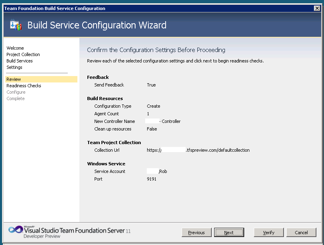The image size is (324, 245).
Task: Close the Build Service Configuration window
Action: [317, 8]
